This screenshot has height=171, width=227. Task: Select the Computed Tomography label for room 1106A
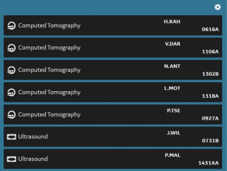(x=49, y=48)
